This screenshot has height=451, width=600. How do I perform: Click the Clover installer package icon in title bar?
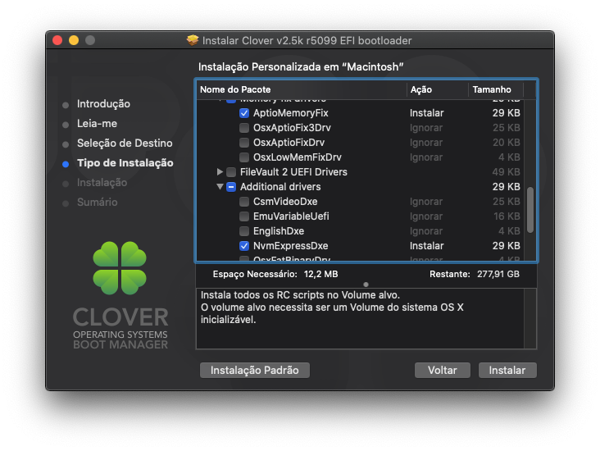click(193, 40)
